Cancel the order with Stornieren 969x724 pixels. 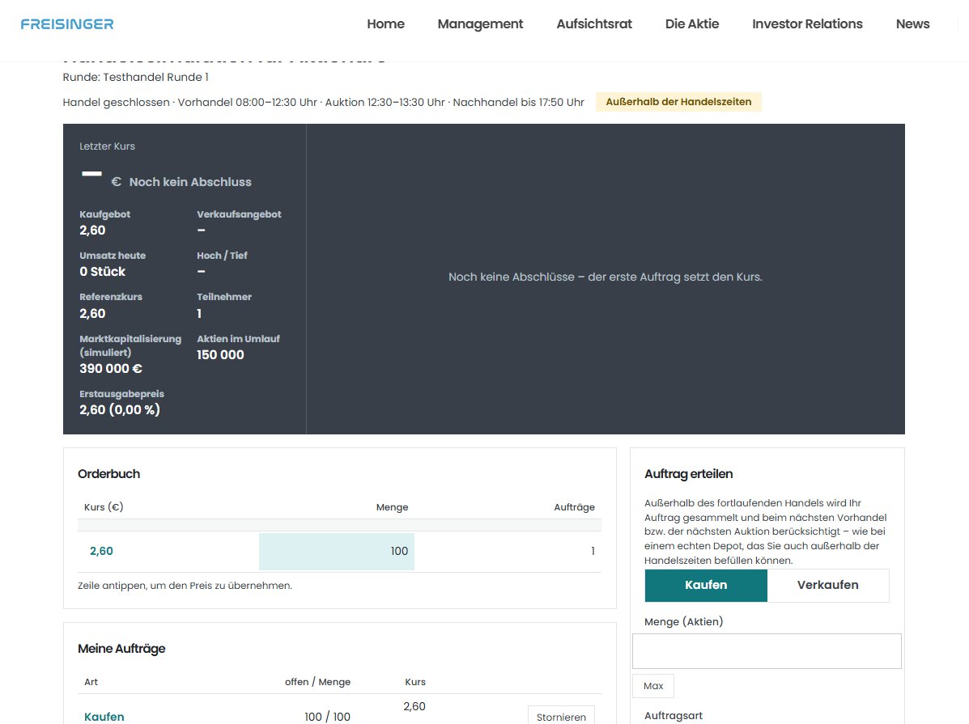561,717
